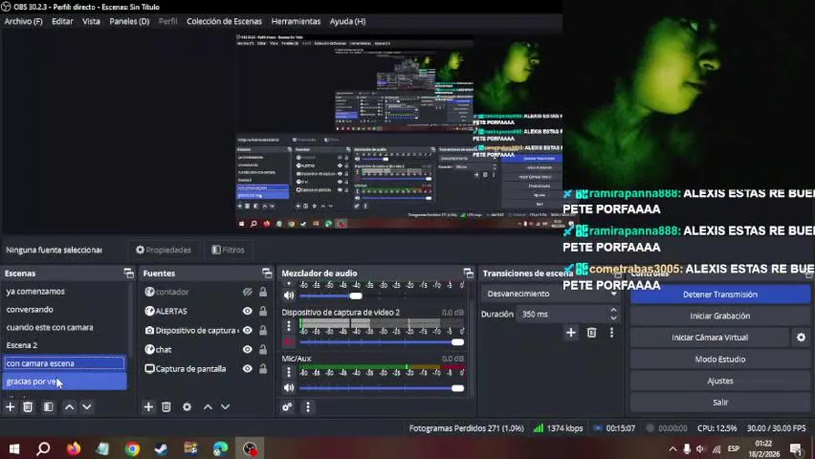
Task: Hide the Captura de pantalla source
Action: click(247, 368)
